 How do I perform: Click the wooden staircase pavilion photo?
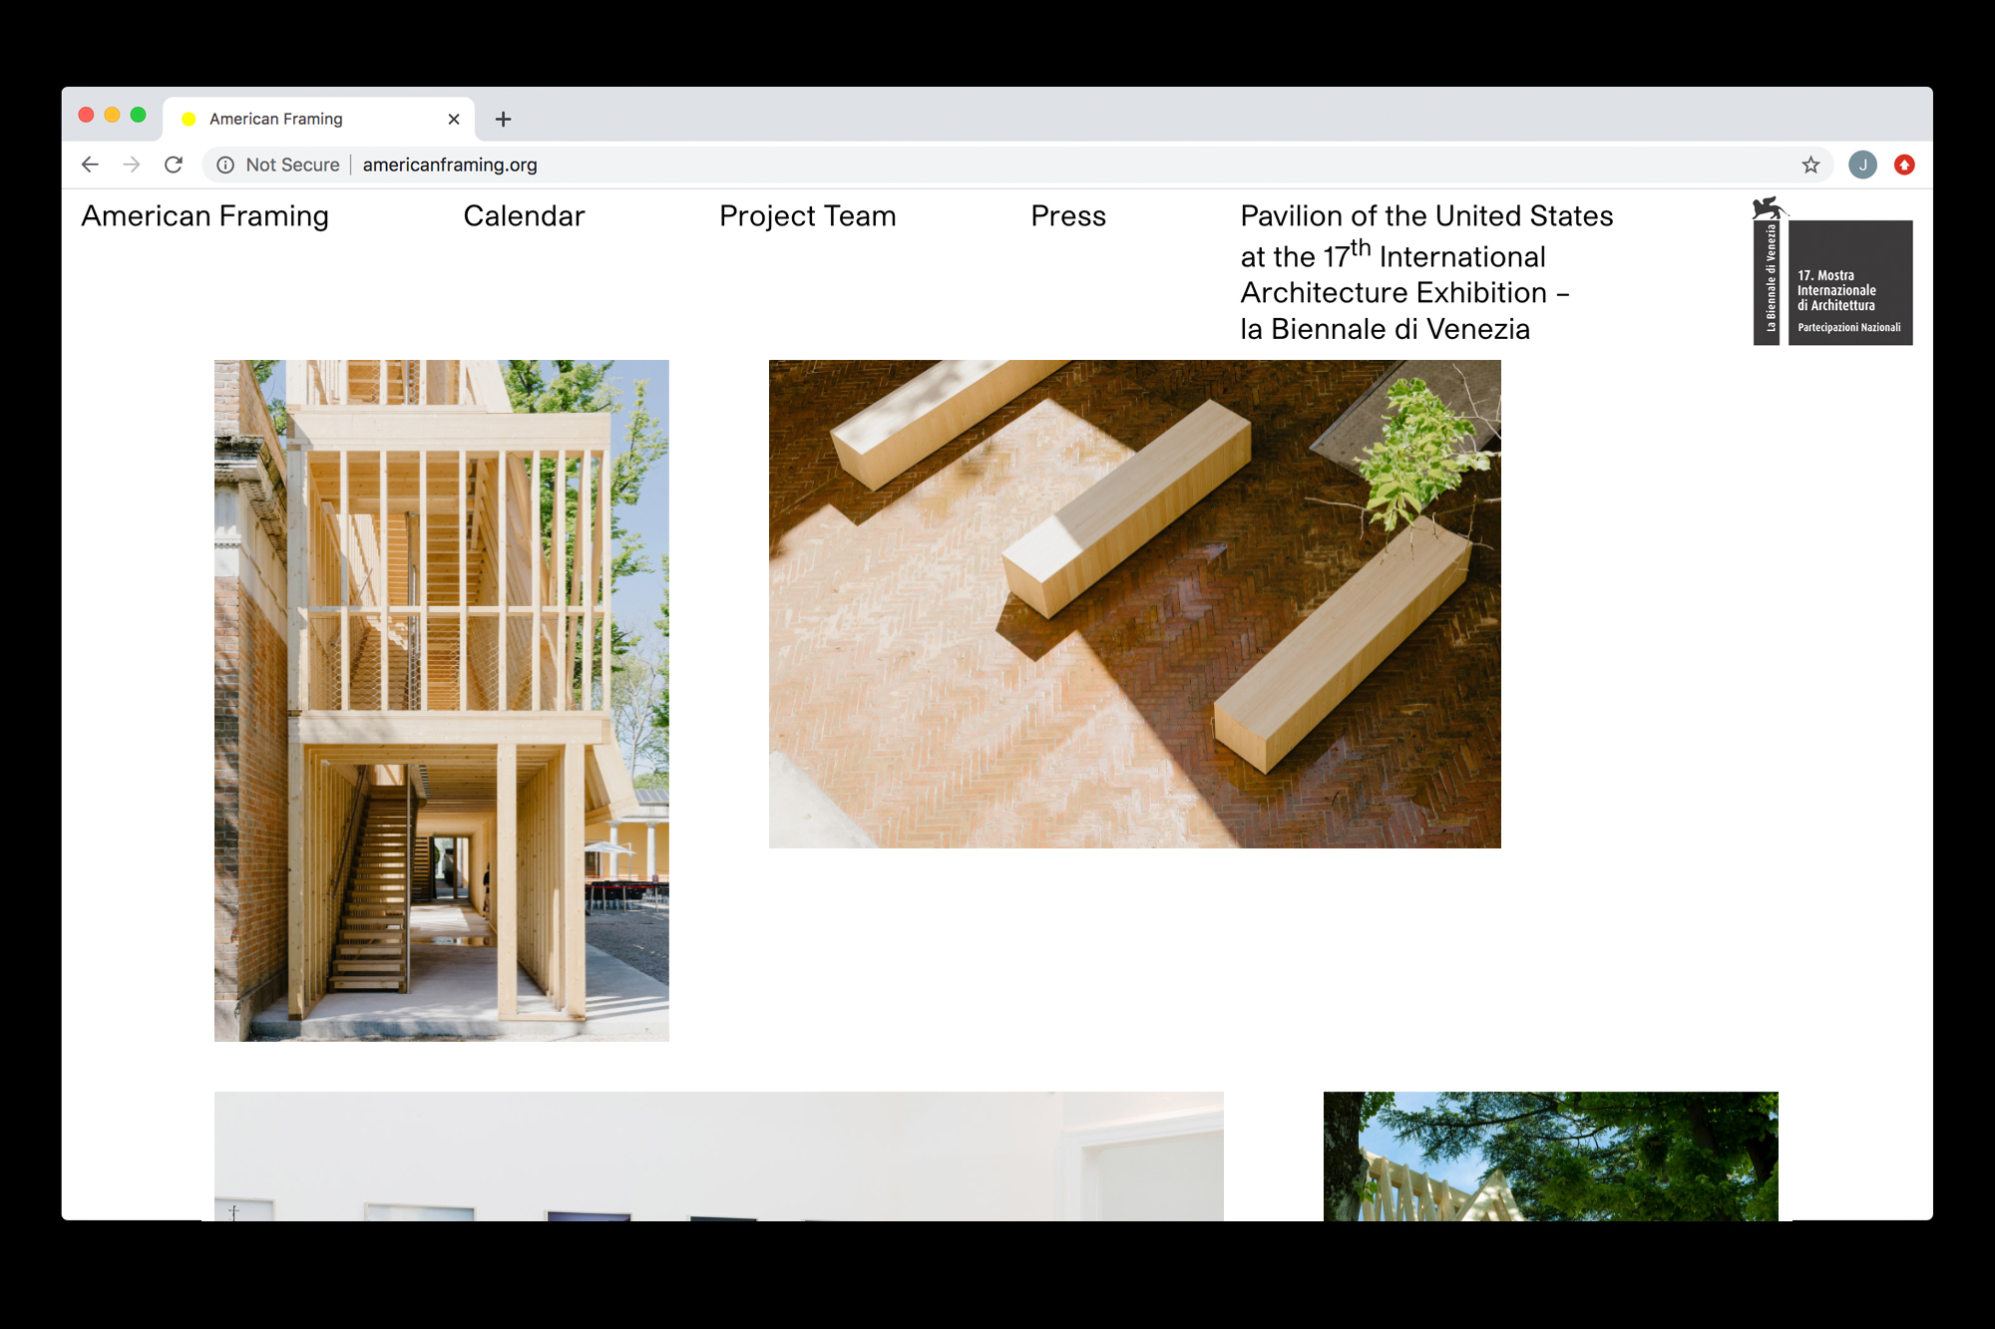(x=439, y=698)
